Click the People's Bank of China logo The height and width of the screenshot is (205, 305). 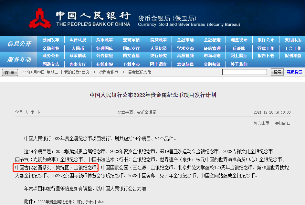click(x=40, y=18)
